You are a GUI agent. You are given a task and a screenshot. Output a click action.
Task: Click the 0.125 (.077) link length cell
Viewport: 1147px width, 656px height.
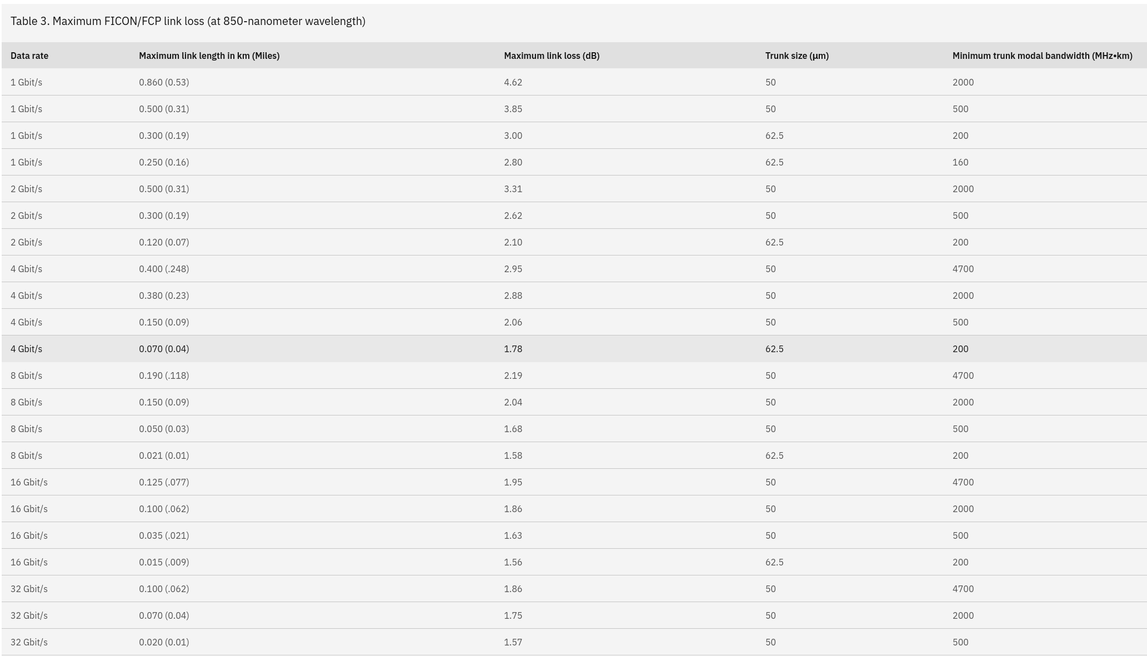[164, 482]
